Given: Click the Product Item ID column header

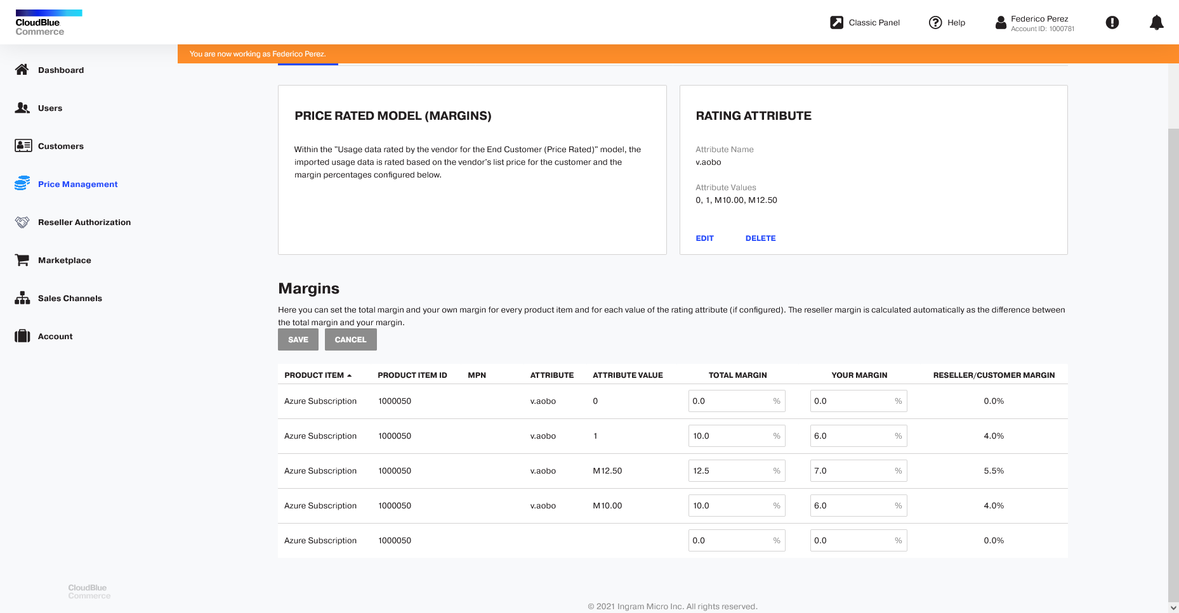Looking at the screenshot, I should click(x=412, y=375).
